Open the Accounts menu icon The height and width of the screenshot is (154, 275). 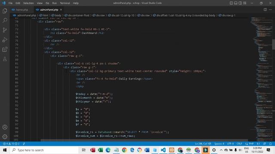[x=5, y=127]
